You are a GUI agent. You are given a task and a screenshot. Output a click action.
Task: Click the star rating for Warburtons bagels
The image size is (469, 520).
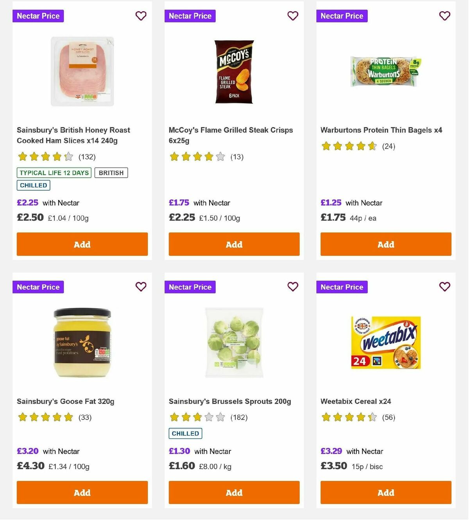click(348, 146)
